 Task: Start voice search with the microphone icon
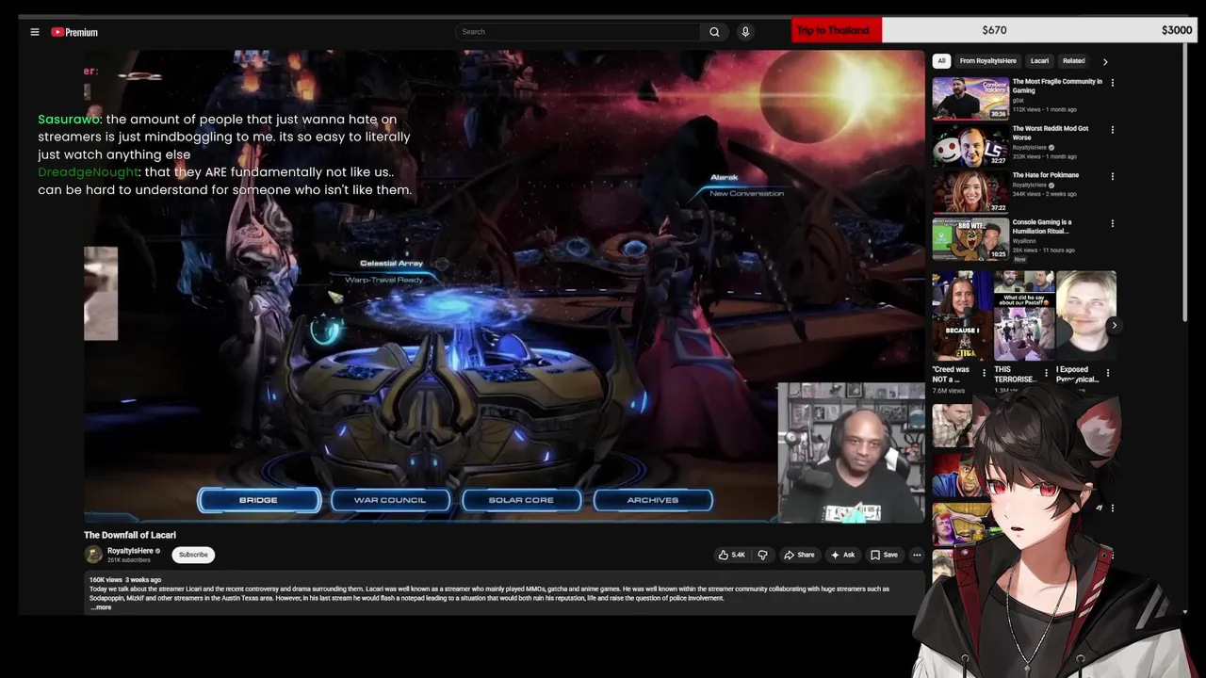click(x=745, y=32)
